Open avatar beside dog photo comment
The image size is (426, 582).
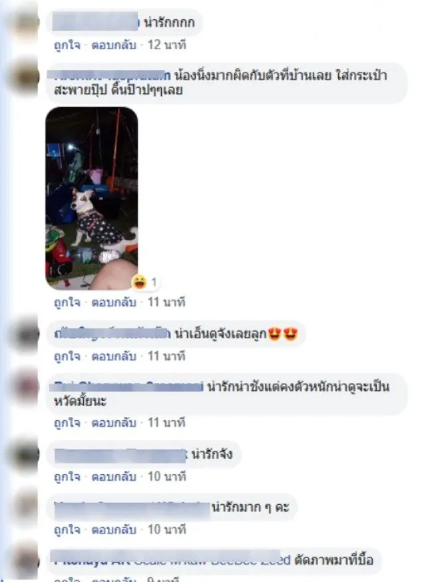coord(25,77)
